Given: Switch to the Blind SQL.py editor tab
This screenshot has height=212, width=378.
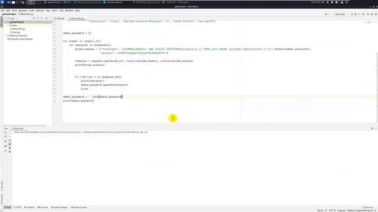Looking at the screenshot, I should 77,18.
